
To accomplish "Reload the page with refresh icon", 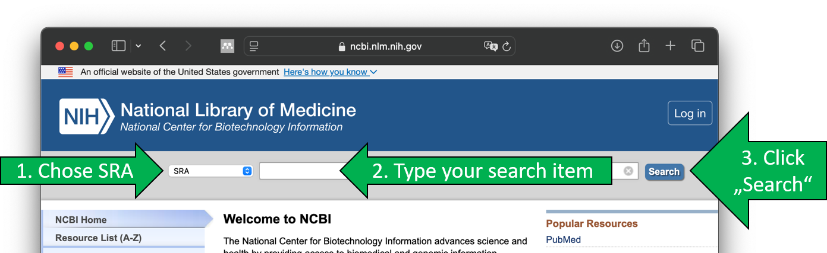I will point(507,46).
